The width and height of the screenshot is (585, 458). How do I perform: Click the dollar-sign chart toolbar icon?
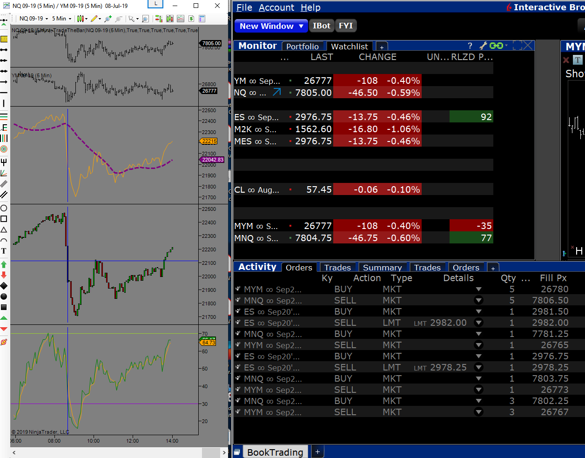[x=191, y=19]
